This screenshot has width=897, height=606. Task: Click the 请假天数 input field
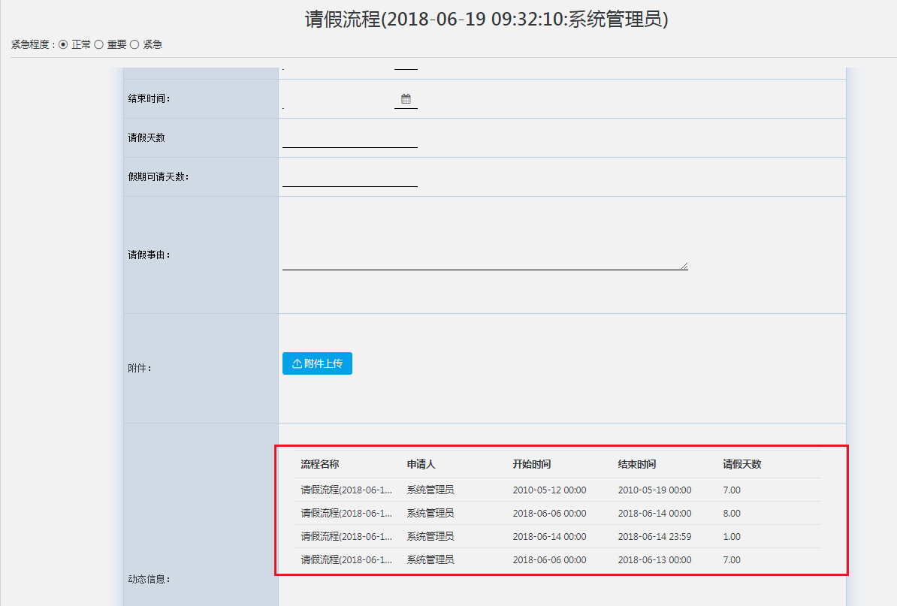point(349,137)
